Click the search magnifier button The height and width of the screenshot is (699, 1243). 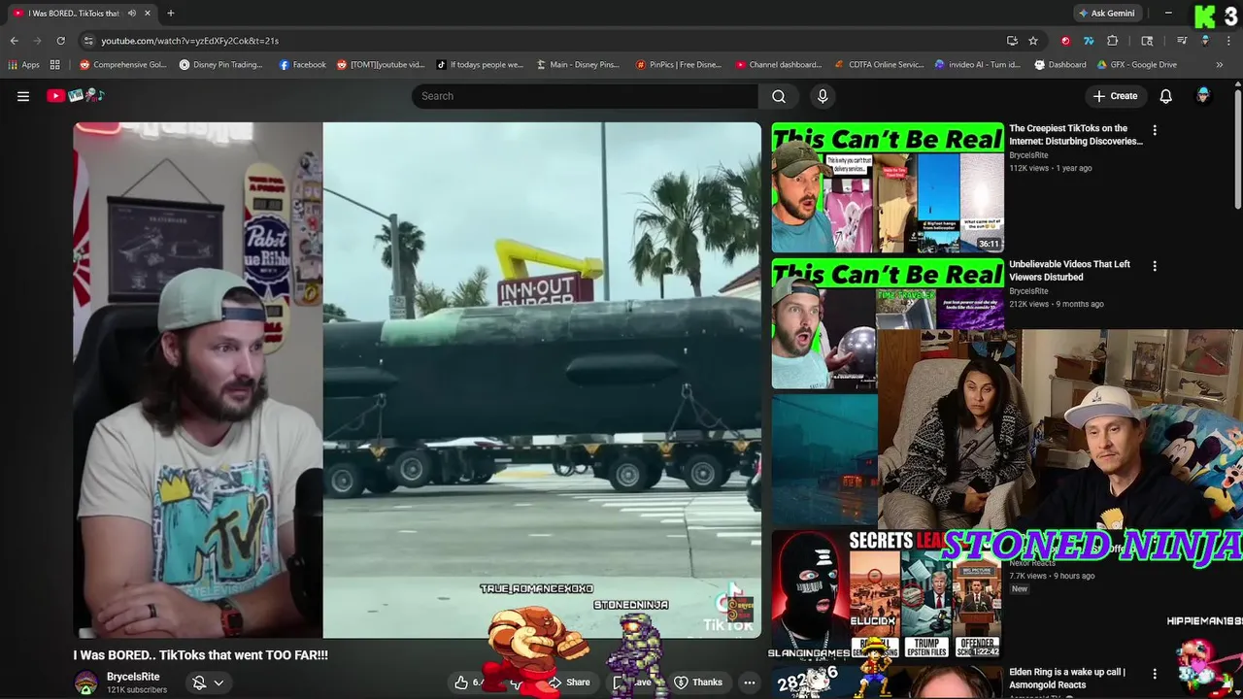779,96
